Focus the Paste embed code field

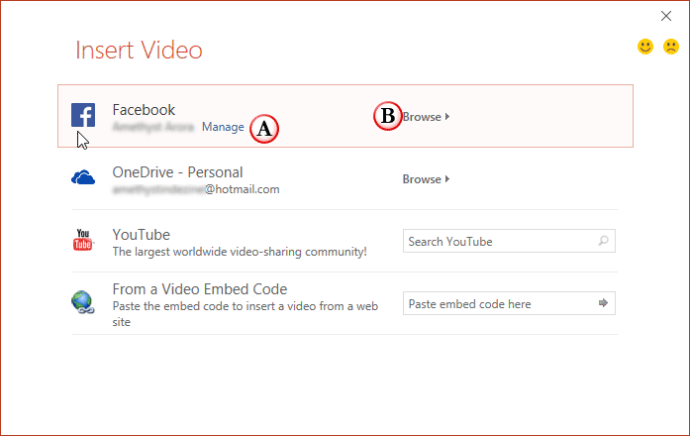click(x=509, y=303)
